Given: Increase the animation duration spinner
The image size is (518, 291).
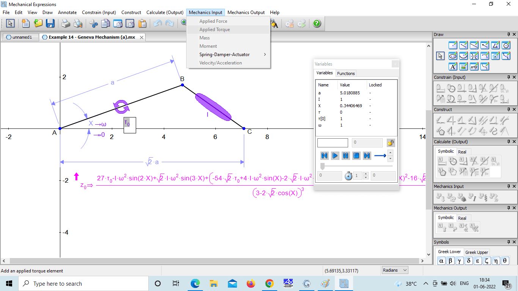Looking at the screenshot, I should click(x=366, y=174).
